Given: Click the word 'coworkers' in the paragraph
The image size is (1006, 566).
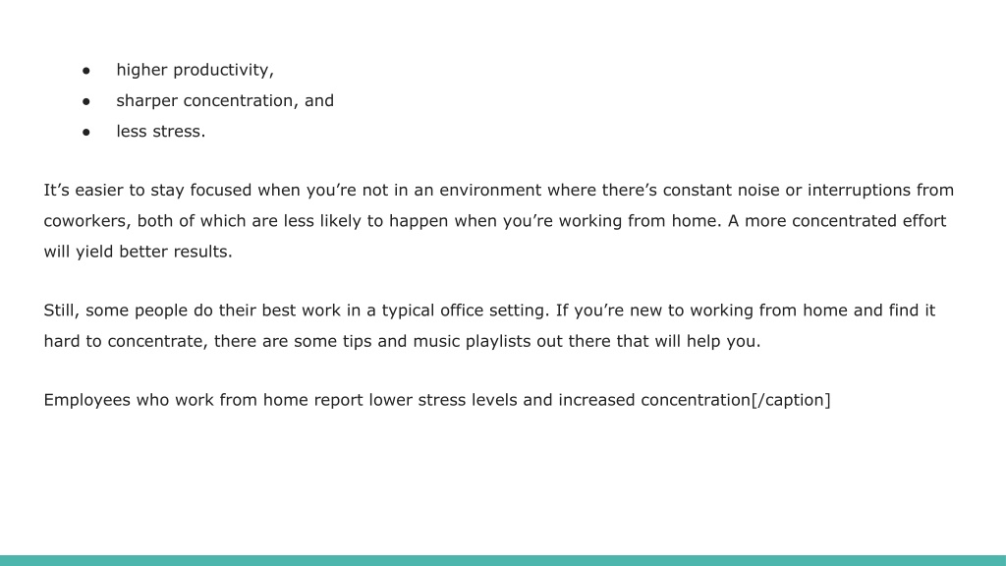Looking at the screenshot, I should pos(87,221).
